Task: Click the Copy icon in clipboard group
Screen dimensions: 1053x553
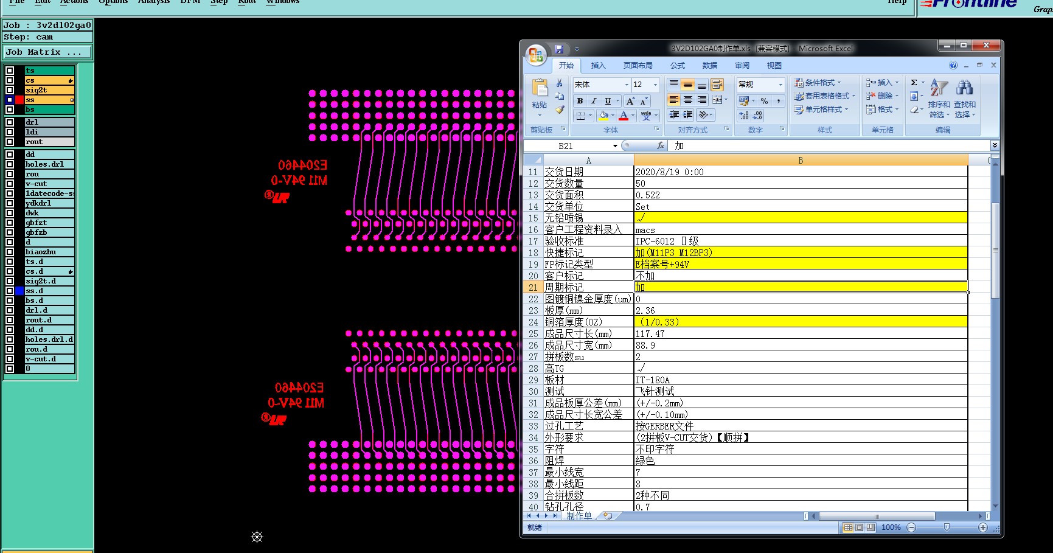Action: [x=560, y=97]
